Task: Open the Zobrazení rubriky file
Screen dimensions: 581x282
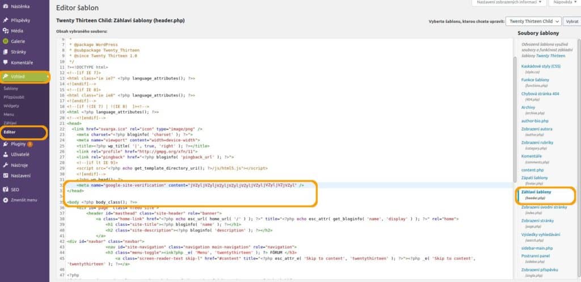Action: pos(537,142)
